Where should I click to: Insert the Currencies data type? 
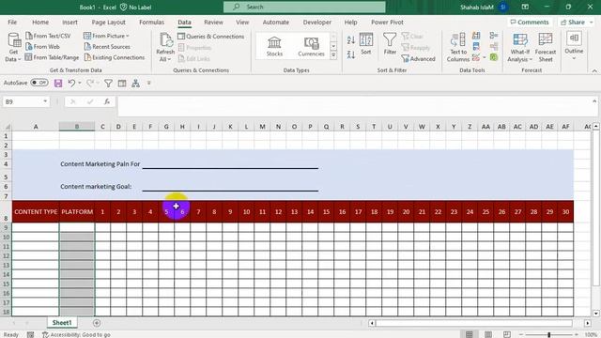click(x=311, y=46)
